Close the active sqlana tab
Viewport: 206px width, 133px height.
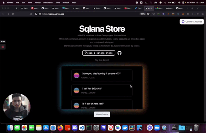152,8
